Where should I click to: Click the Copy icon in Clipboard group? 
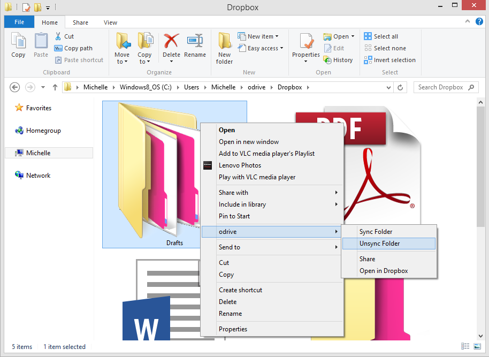(18, 41)
